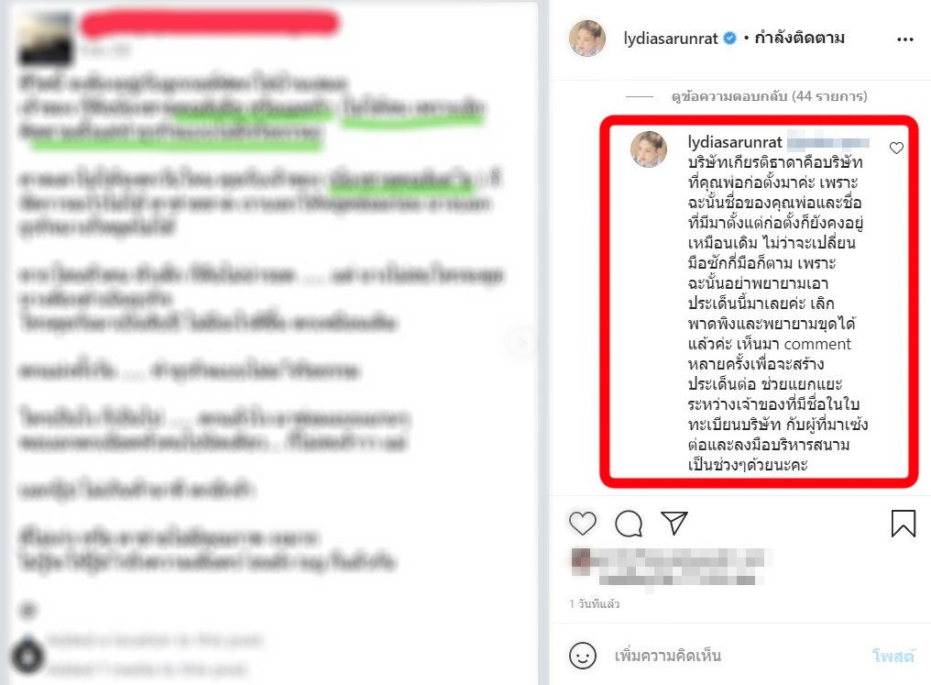Open the three-dot more options menu
This screenshot has height=685, width=931.
904,39
